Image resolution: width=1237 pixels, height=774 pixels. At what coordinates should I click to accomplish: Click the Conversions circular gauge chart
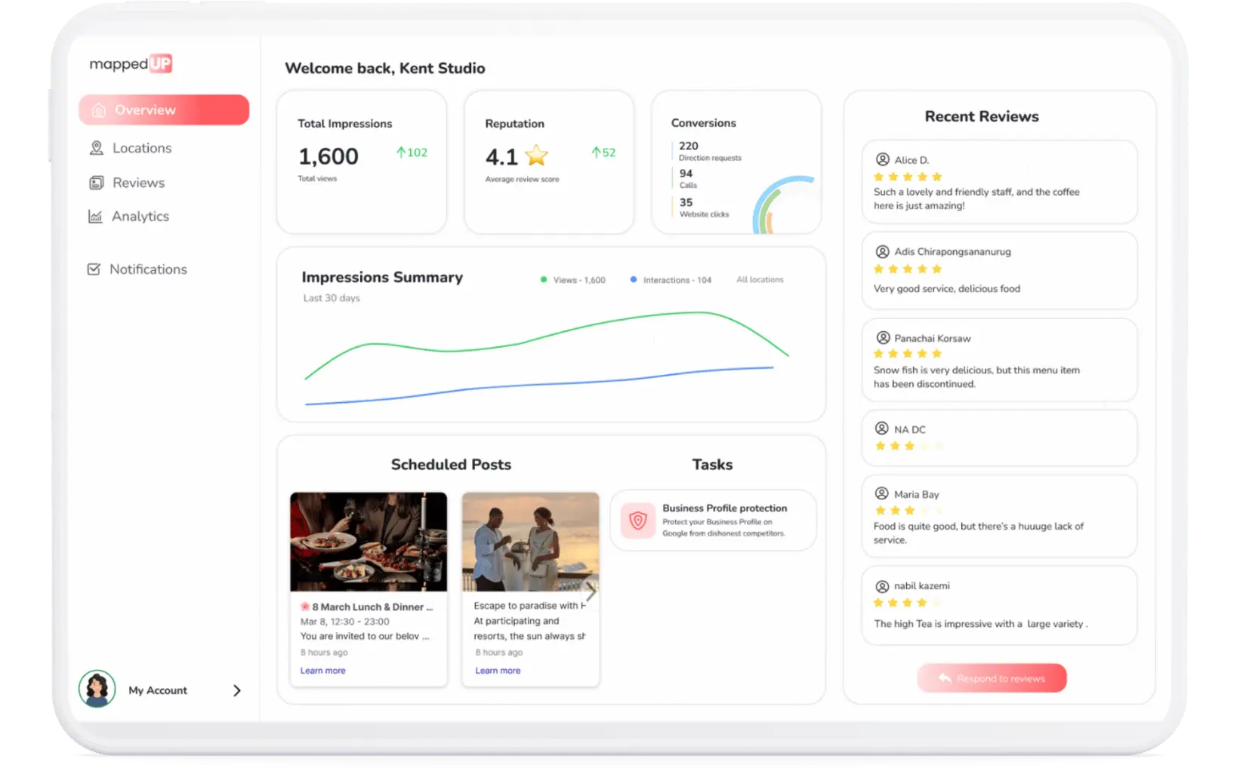tap(784, 205)
